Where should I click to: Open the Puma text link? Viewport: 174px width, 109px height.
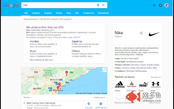pos(141,91)
